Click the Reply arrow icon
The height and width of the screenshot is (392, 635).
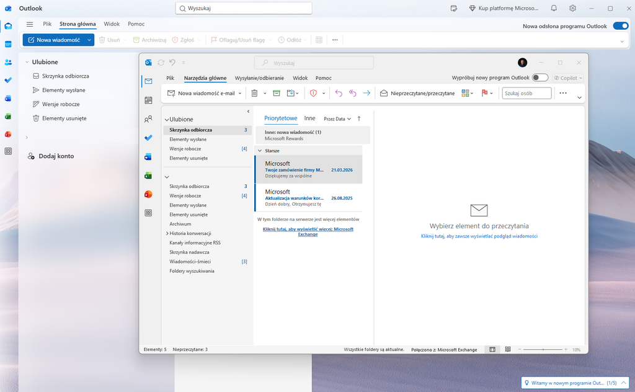coord(339,93)
